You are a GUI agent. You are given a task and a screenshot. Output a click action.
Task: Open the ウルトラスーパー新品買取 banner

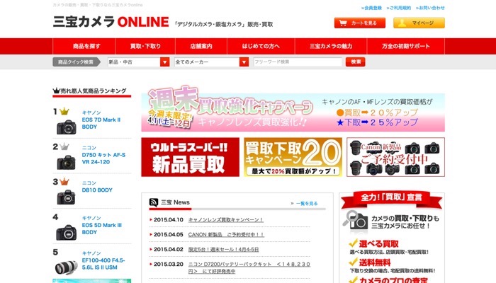coord(190,157)
